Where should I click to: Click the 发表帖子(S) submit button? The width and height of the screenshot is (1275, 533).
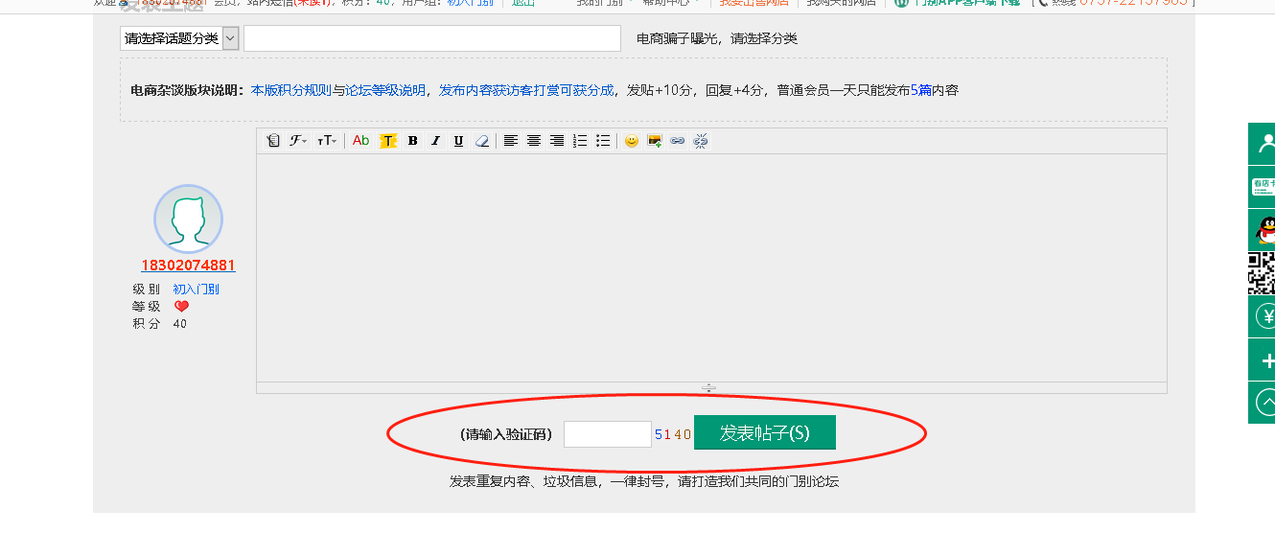click(x=765, y=432)
